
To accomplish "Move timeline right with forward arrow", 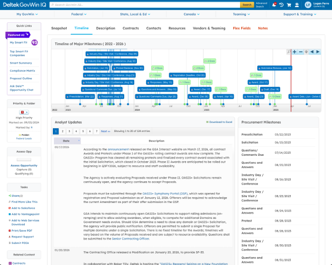I will (x=318, y=52).
